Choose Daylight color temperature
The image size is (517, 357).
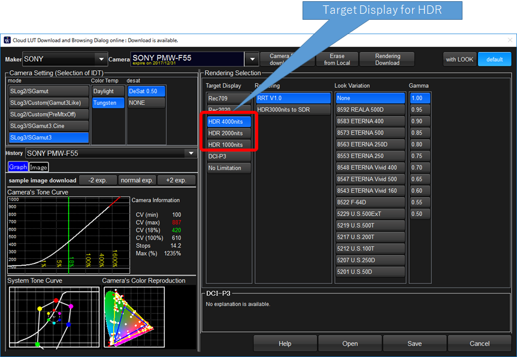(108, 91)
